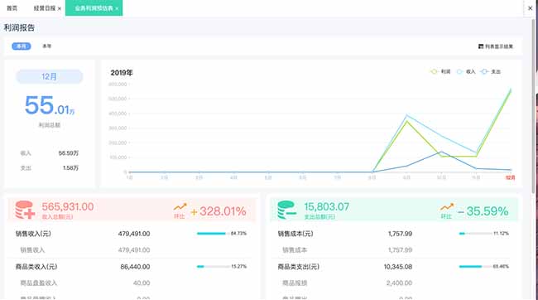Click the green expense coins-minus icon
The image size is (538, 300).
[x=287, y=210]
